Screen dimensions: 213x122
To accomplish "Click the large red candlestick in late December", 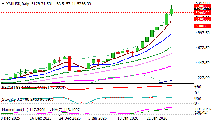I will click(69, 63).
